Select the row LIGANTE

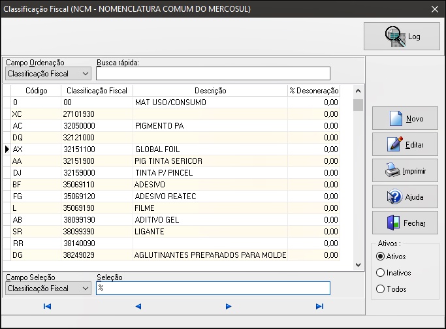(172, 232)
